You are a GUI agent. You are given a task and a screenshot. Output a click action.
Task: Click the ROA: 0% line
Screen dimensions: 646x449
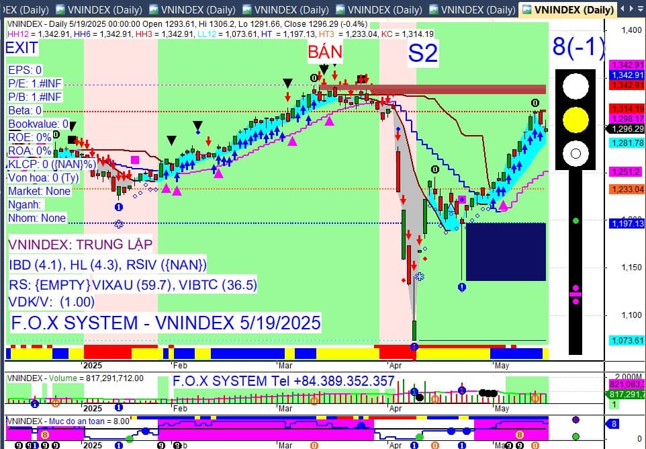(x=30, y=151)
